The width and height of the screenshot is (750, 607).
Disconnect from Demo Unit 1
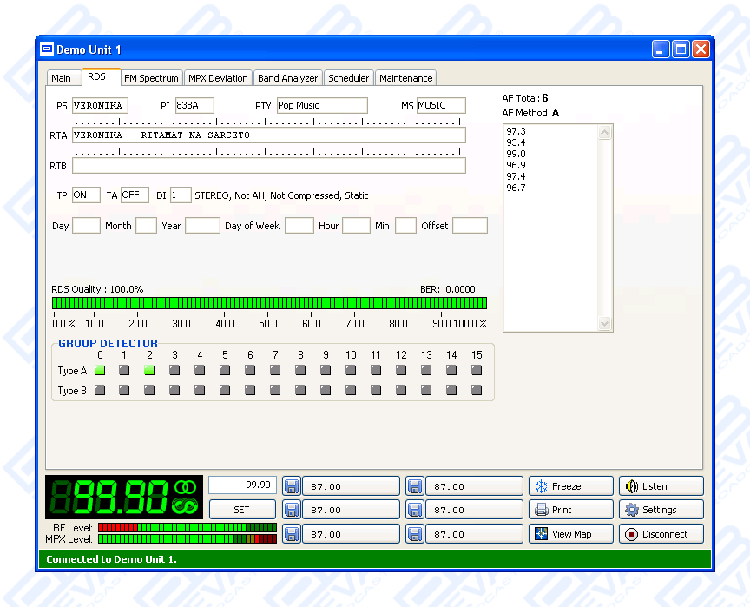(x=661, y=534)
